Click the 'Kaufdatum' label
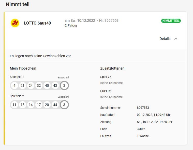 (108, 115)
